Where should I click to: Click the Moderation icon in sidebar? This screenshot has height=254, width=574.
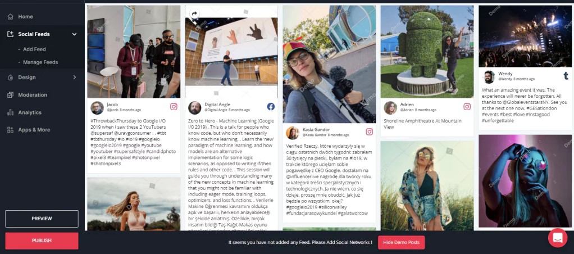[10, 95]
